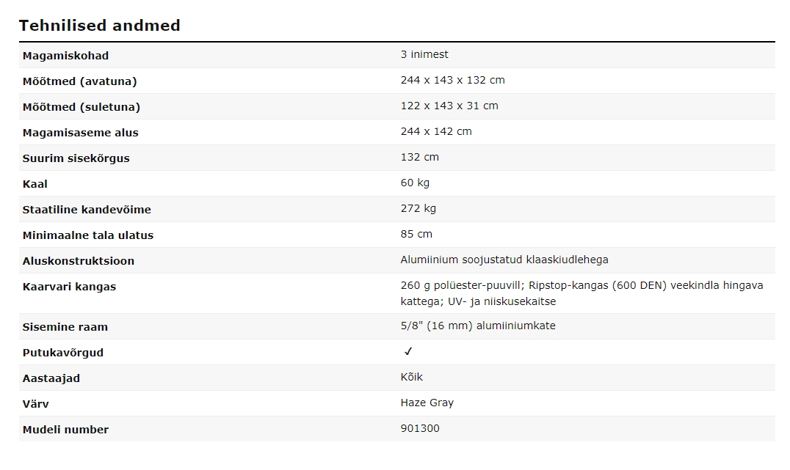Click the "Minimaalne tala ulatus" label

(x=87, y=235)
